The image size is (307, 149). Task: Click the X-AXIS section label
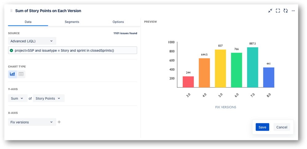coord(13,113)
